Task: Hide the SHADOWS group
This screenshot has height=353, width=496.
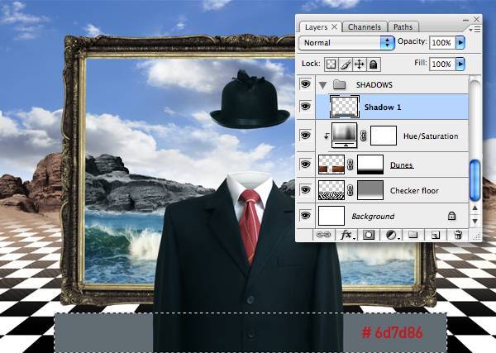Action: (305, 84)
